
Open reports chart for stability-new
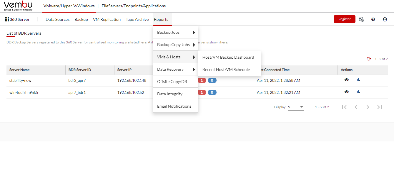pos(358,80)
